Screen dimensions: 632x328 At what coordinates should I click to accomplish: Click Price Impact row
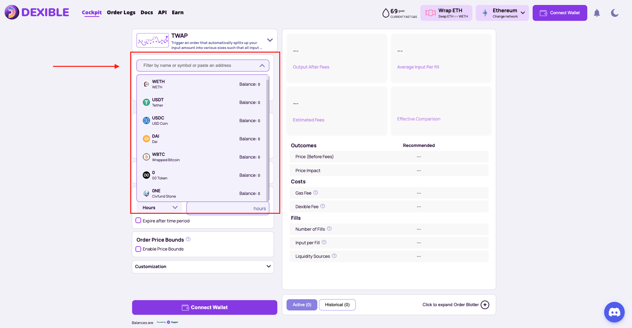pyautogui.click(x=389, y=170)
